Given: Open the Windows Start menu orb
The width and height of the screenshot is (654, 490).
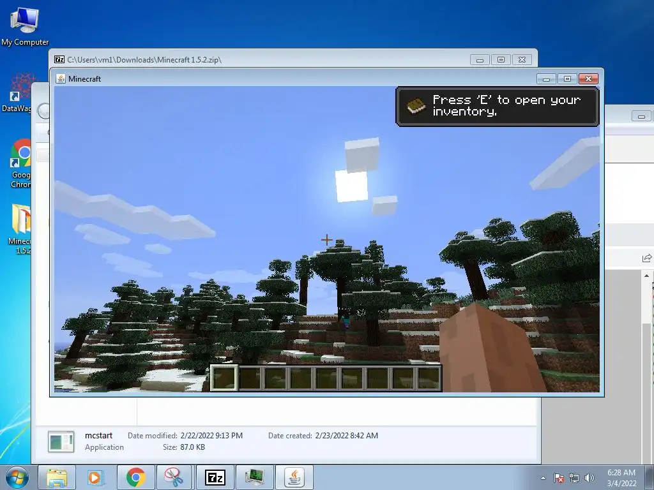Looking at the screenshot, I should point(17,477).
